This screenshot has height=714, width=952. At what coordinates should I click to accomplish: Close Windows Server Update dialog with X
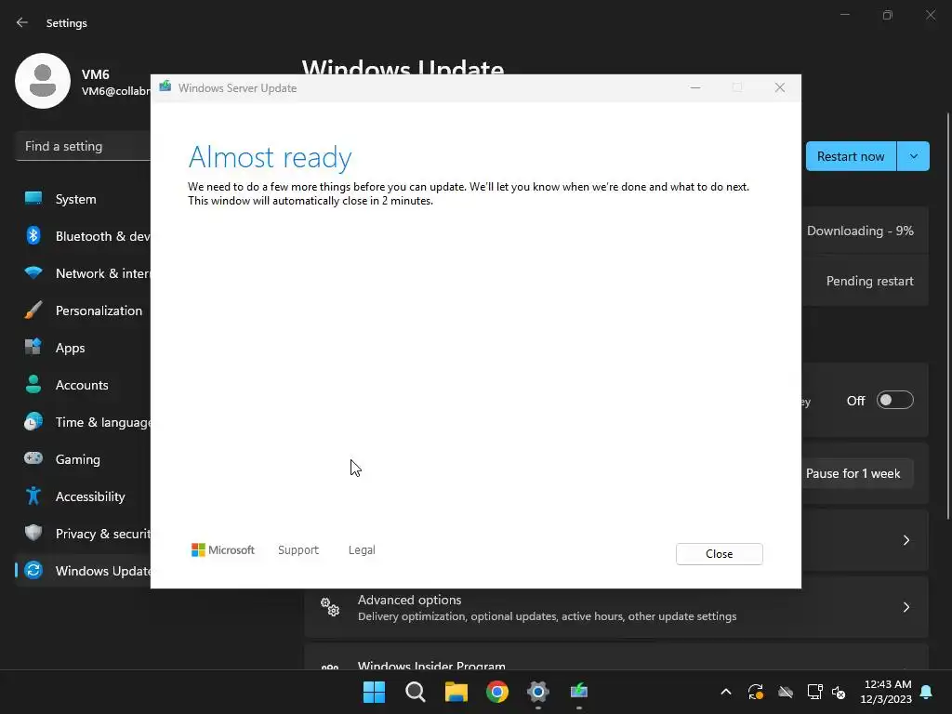click(x=780, y=88)
